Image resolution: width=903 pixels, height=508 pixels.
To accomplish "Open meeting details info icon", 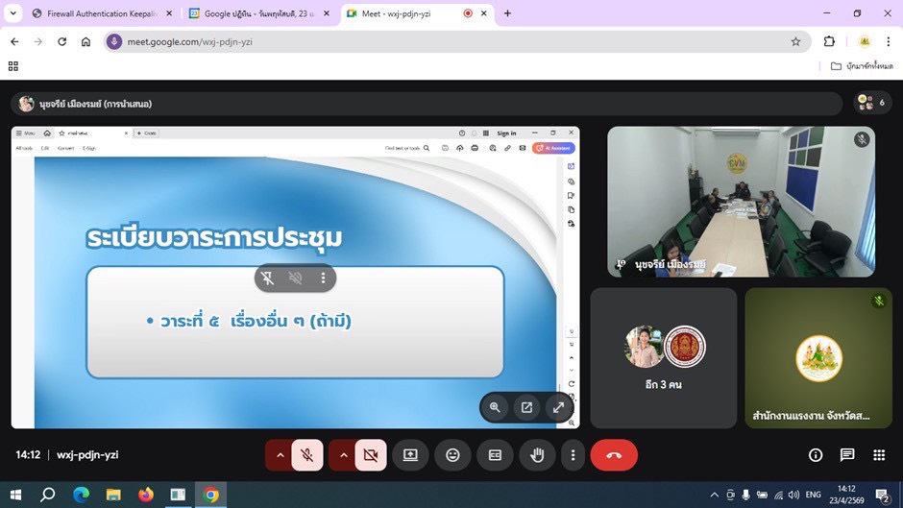I will click(x=816, y=455).
